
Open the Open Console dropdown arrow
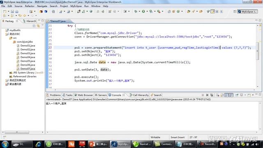(x=253, y=95)
